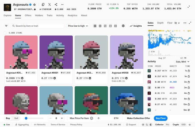Click the share icon in header
The height and width of the screenshot is (127, 195).
56,5
